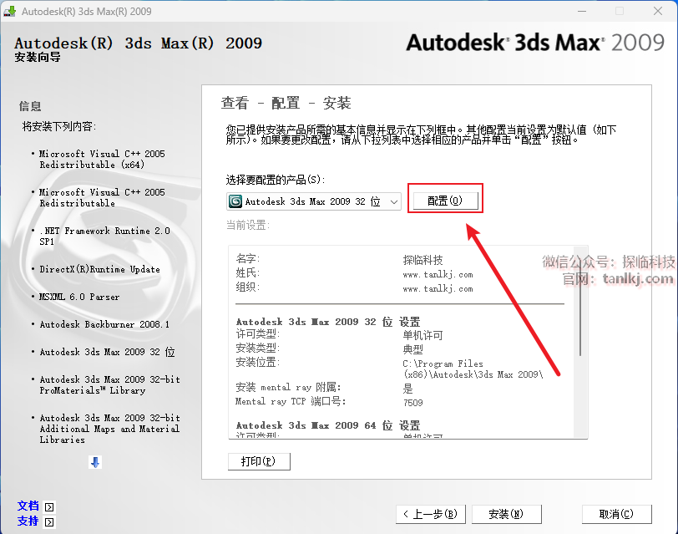Start installation with 安装(N) button
Image resolution: width=678 pixels, height=534 pixels.
click(506, 514)
